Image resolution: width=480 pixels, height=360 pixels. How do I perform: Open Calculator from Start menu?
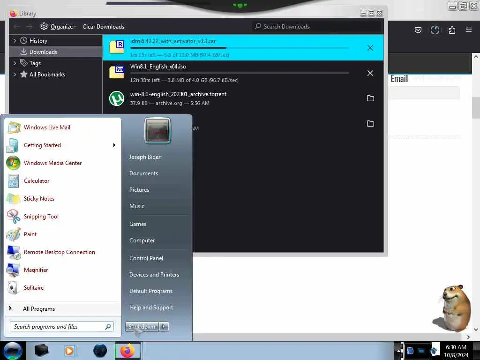(62, 180)
